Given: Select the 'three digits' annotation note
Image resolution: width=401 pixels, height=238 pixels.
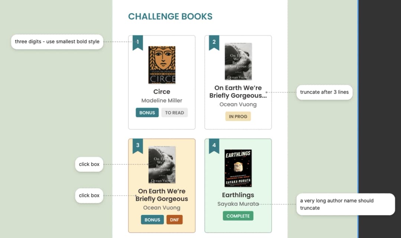Looking at the screenshot, I should [57, 42].
